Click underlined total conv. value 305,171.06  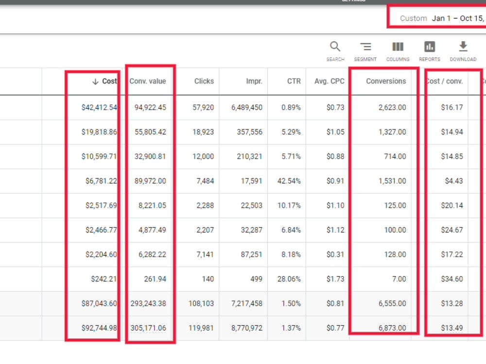click(148, 328)
